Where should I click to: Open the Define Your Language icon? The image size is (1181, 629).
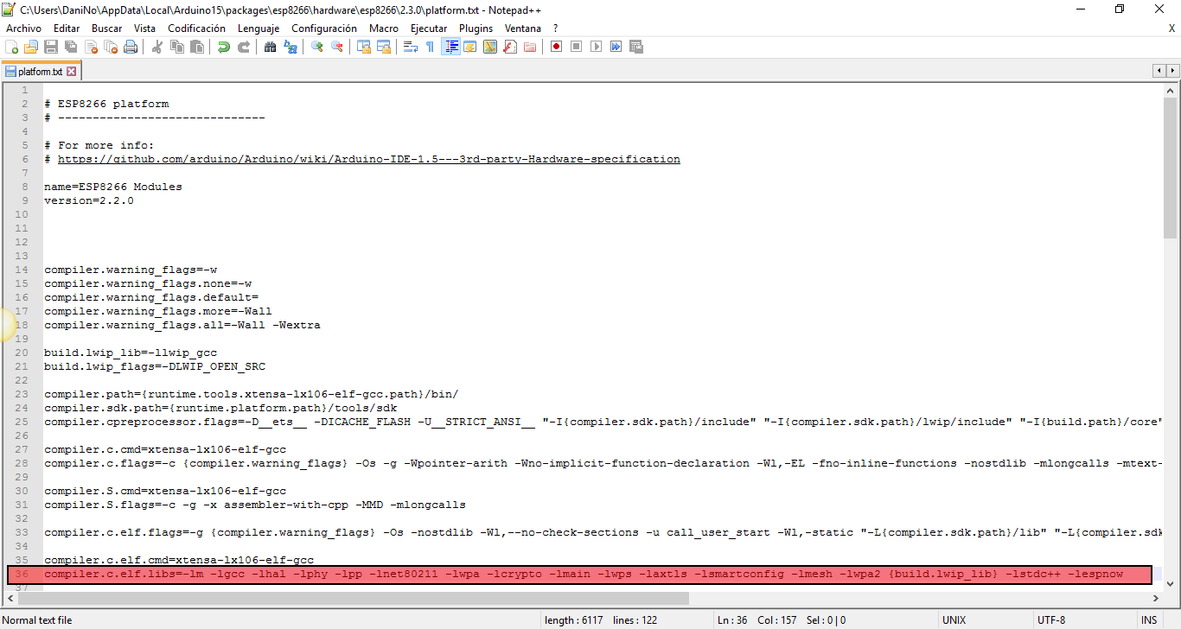[470, 47]
